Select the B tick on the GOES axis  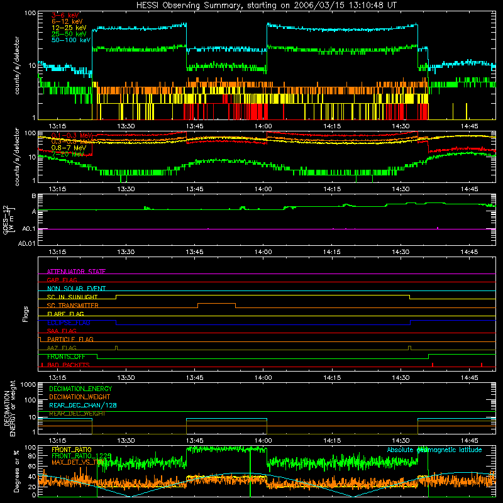tap(34, 196)
